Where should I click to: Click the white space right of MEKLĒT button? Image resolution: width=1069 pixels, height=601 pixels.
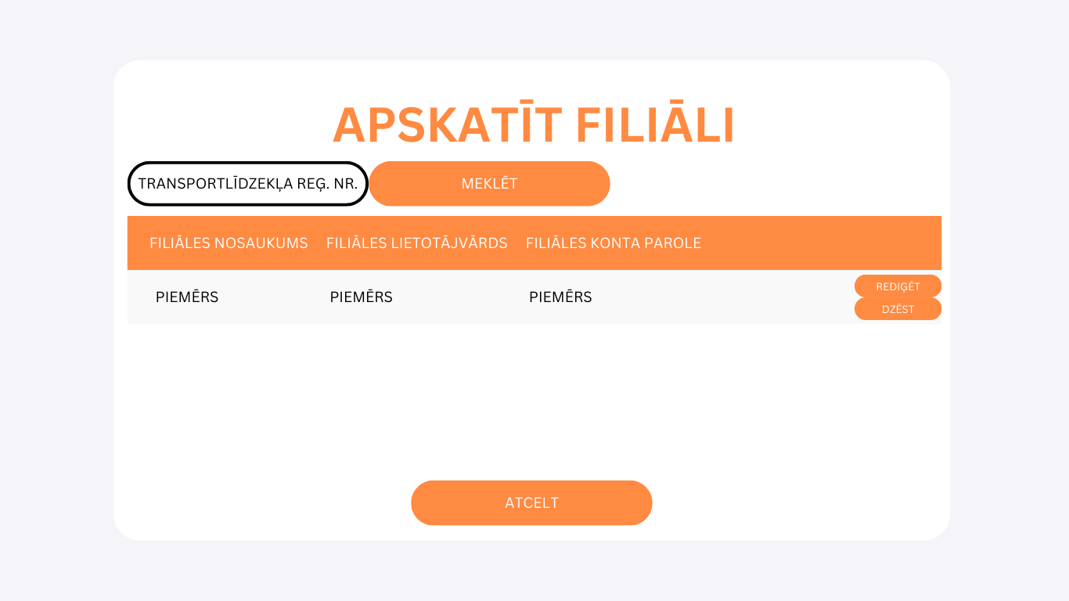775,184
